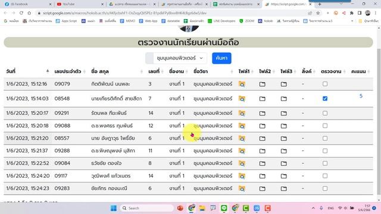381x214 pixels.
Task: Open file 1 icon for student 09288
Action: (242, 151)
